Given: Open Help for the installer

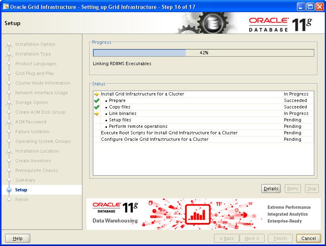Looking at the screenshot, I should click(18, 238).
